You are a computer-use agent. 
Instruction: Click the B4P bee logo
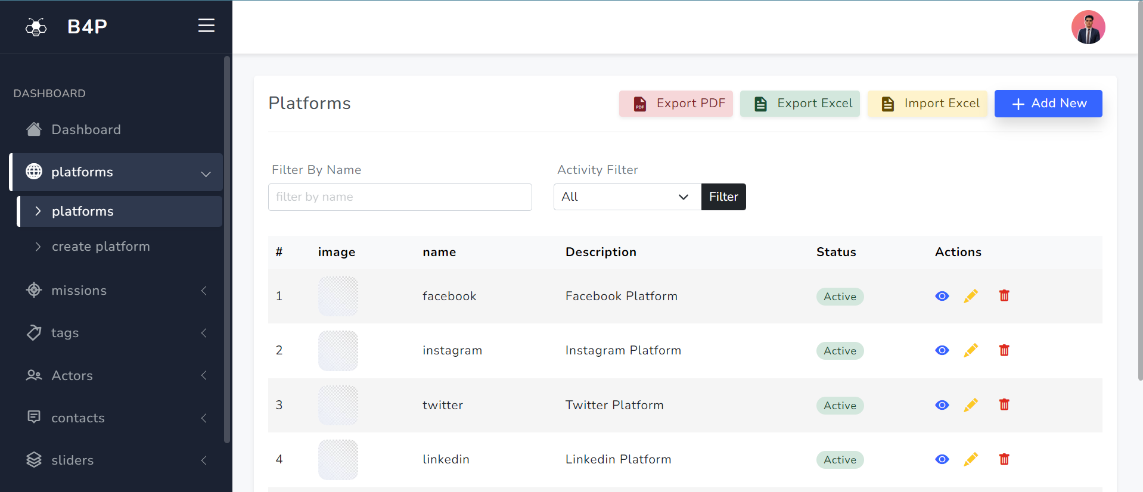36,27
